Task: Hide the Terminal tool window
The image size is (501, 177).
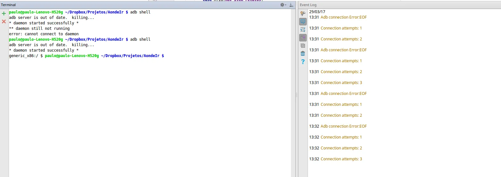Action: click(x=291, y=5)
